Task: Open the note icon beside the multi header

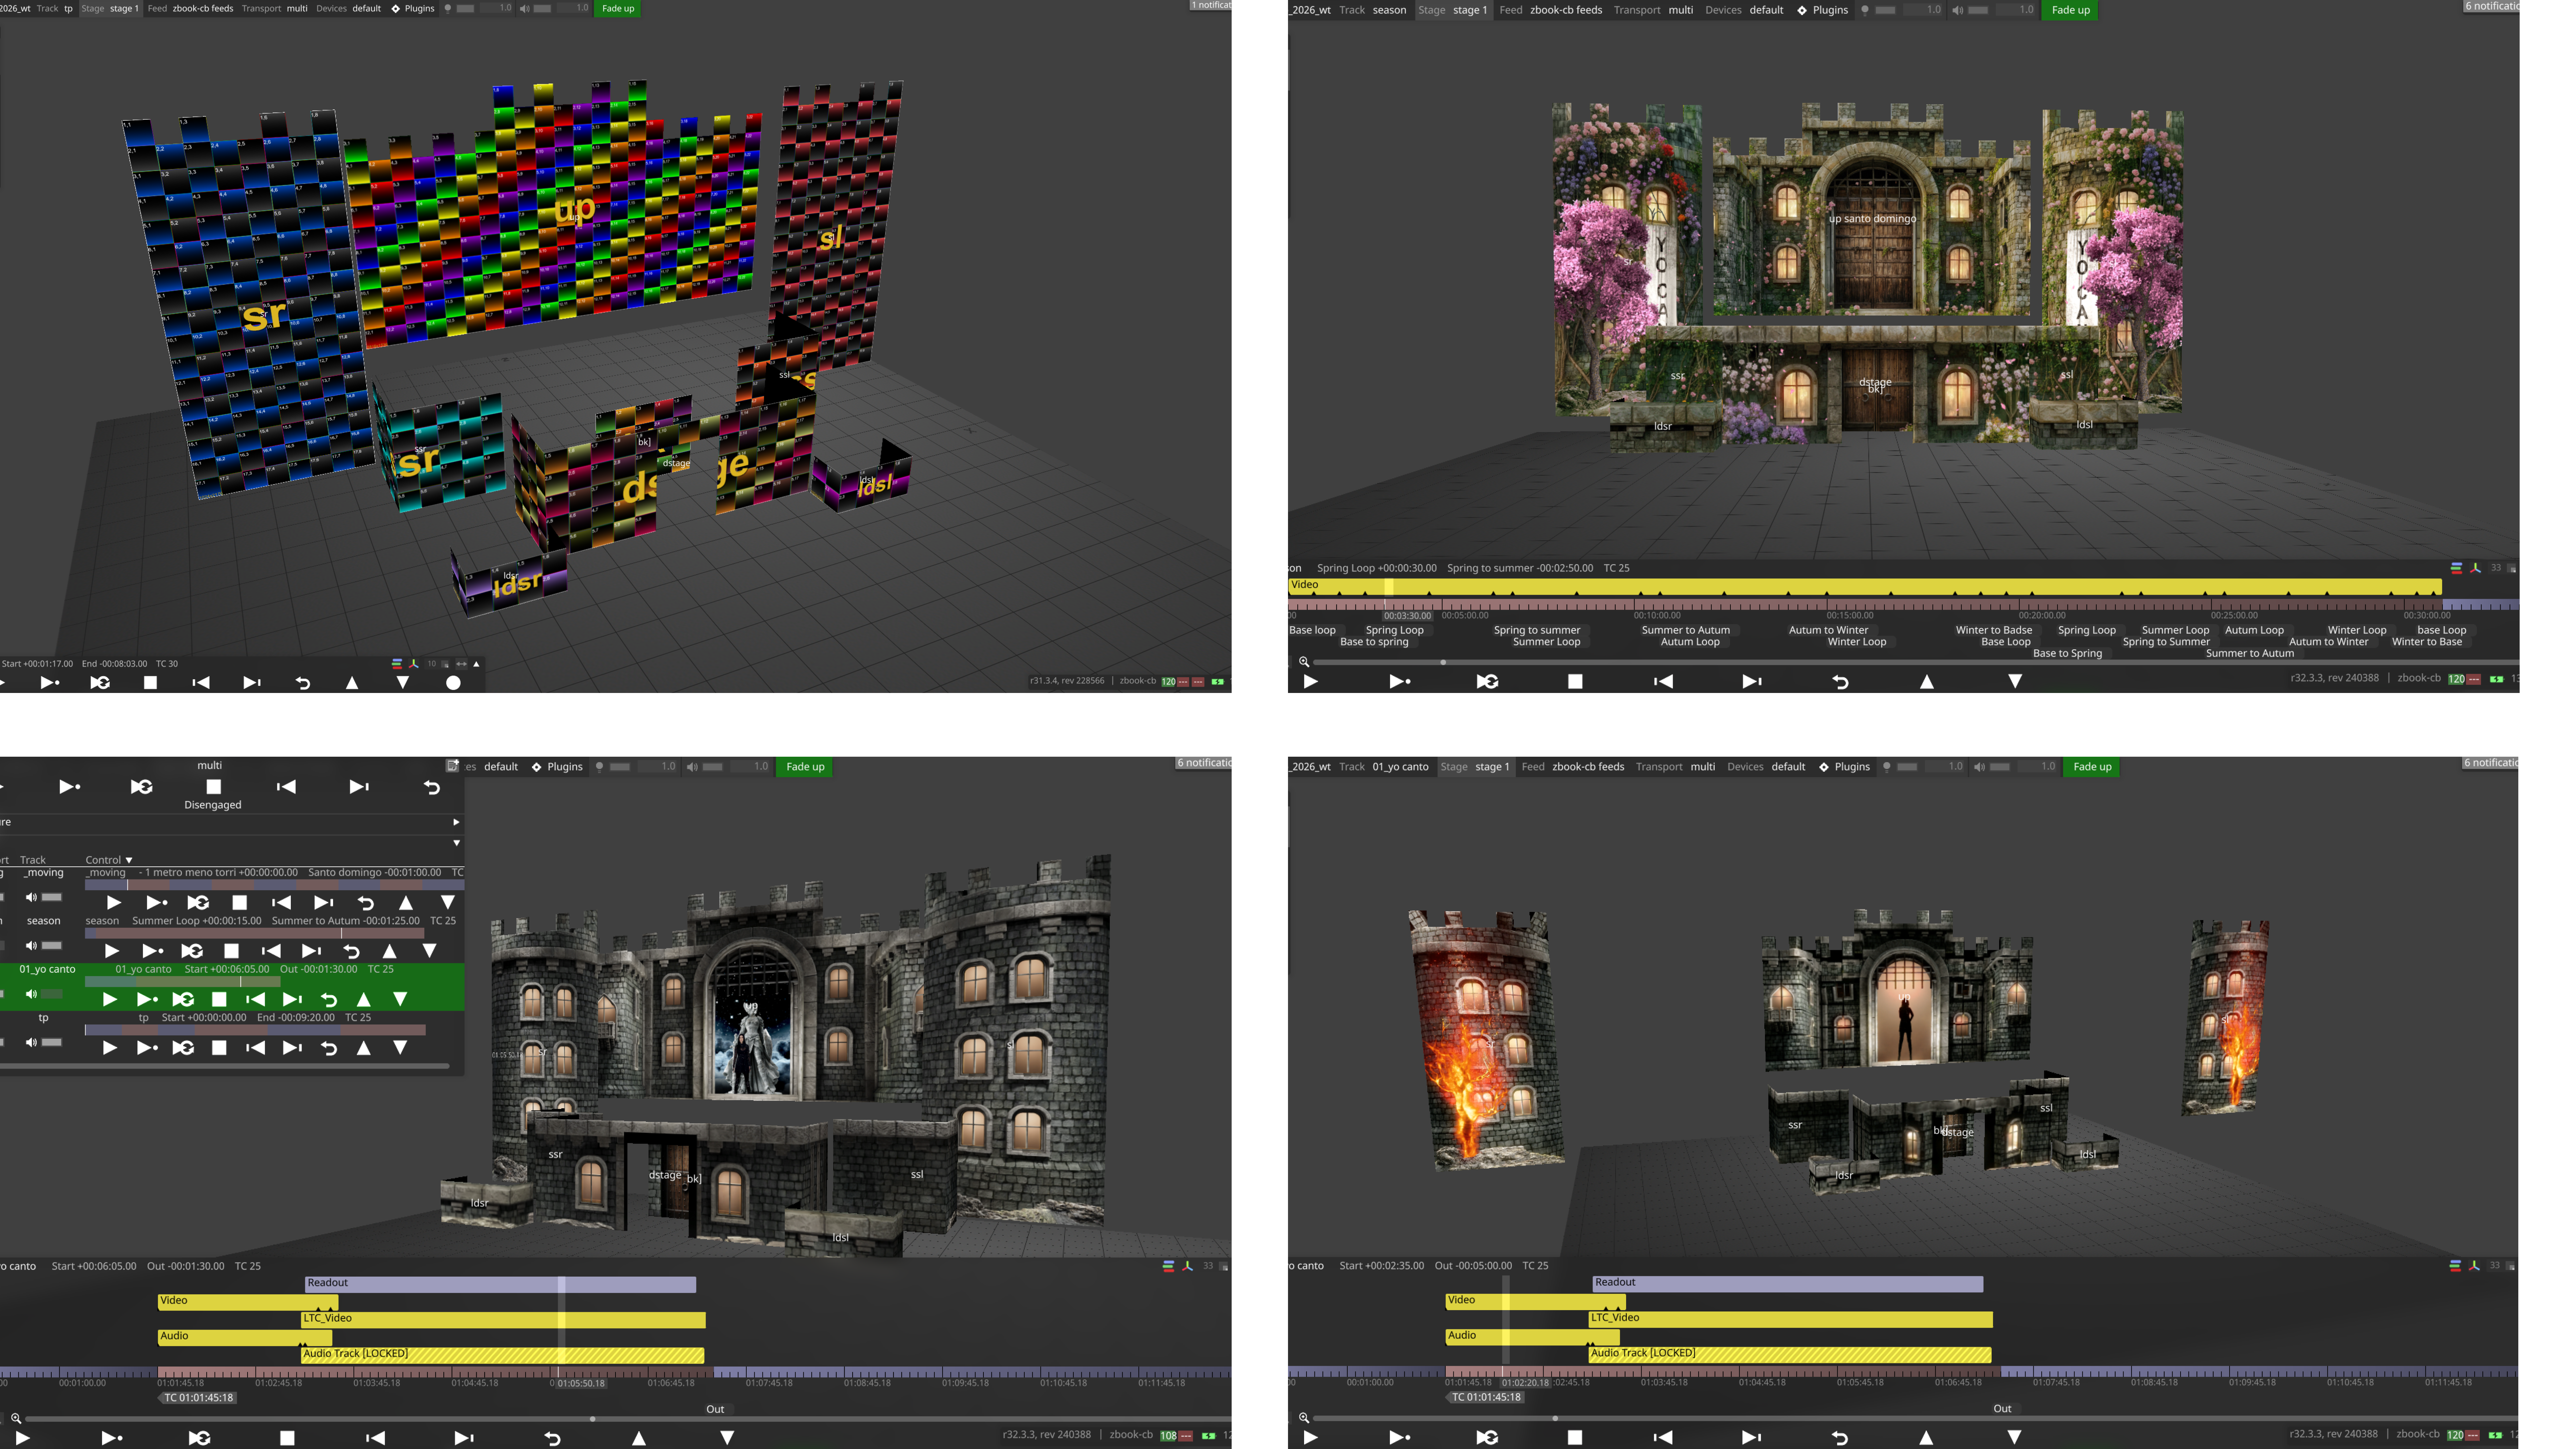Action: tap(453, 766)
